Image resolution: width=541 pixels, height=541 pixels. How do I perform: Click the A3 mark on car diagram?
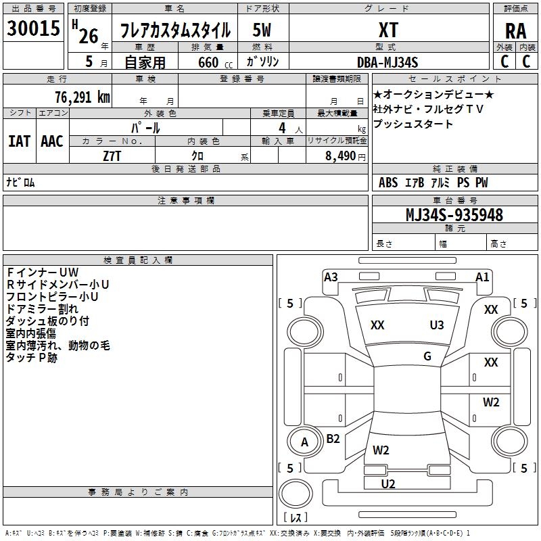pyautogui.click(x=331, y=277)
